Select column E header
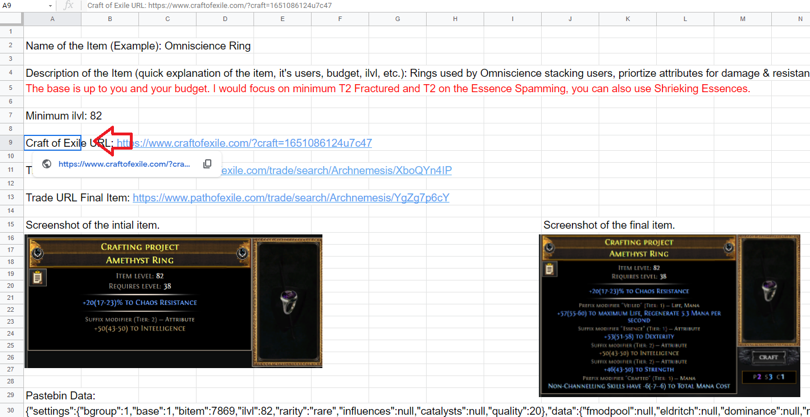Image resolution: width=810 pixels, height=417 pixels. coord(283,19)
